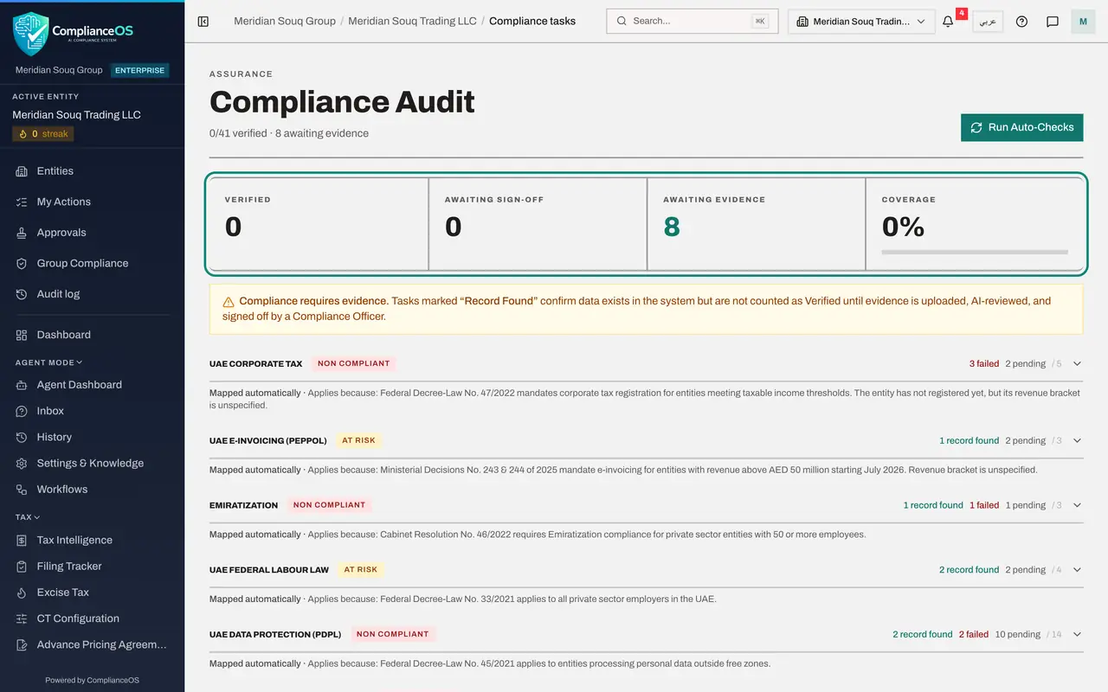The height and width of the screenshot is (692, 1108).
Task: Switch language to Arabic
Action: click(988, 22)
